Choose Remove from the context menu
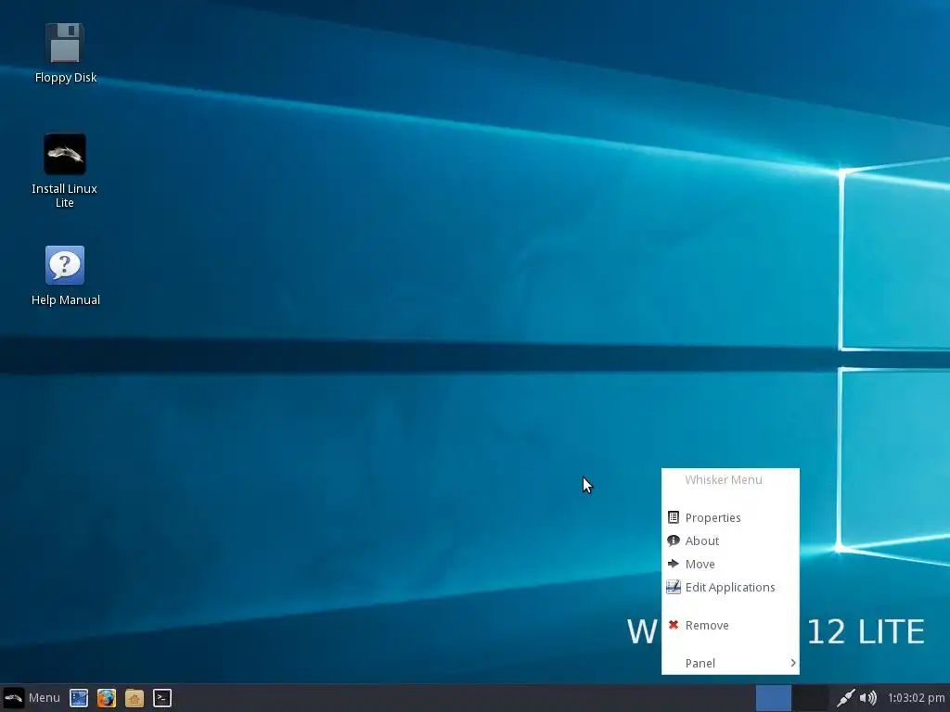950x712 pixels. click(x=730, y=625)
